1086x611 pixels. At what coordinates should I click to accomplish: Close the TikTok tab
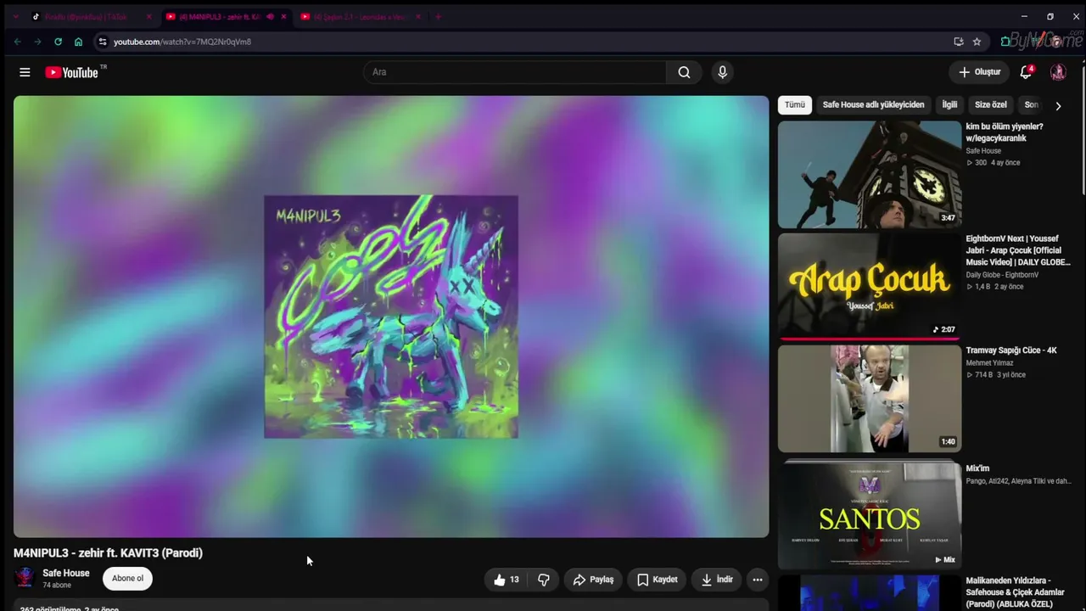148,16
